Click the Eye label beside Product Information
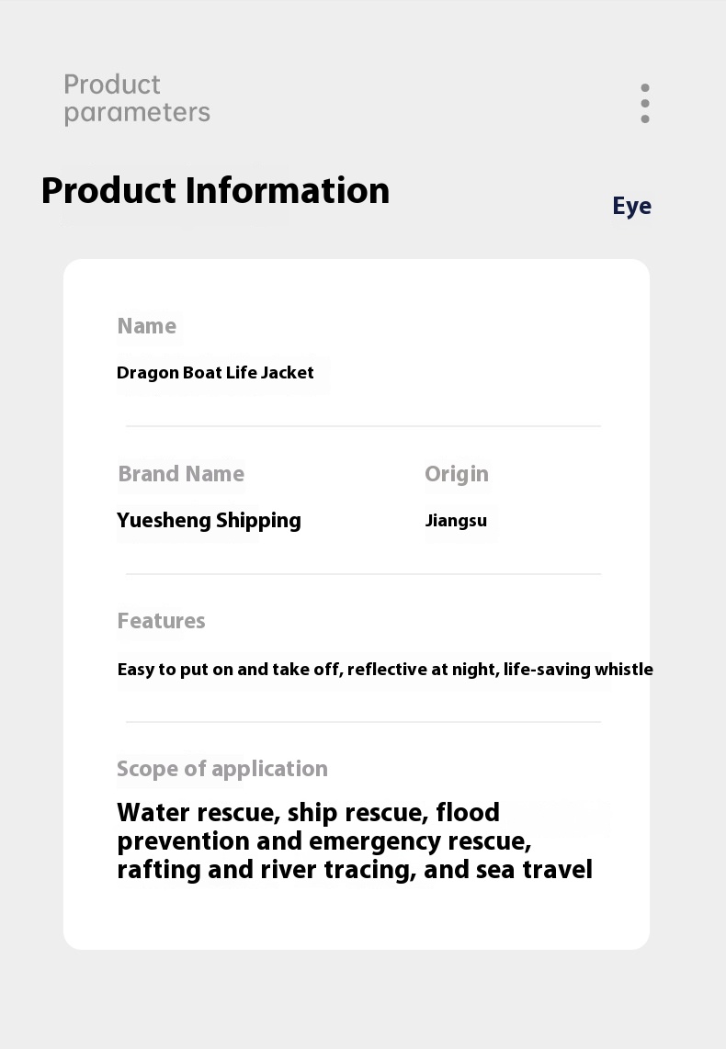The height and width of the screenshot is (1049, 726). click(x=631, y=206)
